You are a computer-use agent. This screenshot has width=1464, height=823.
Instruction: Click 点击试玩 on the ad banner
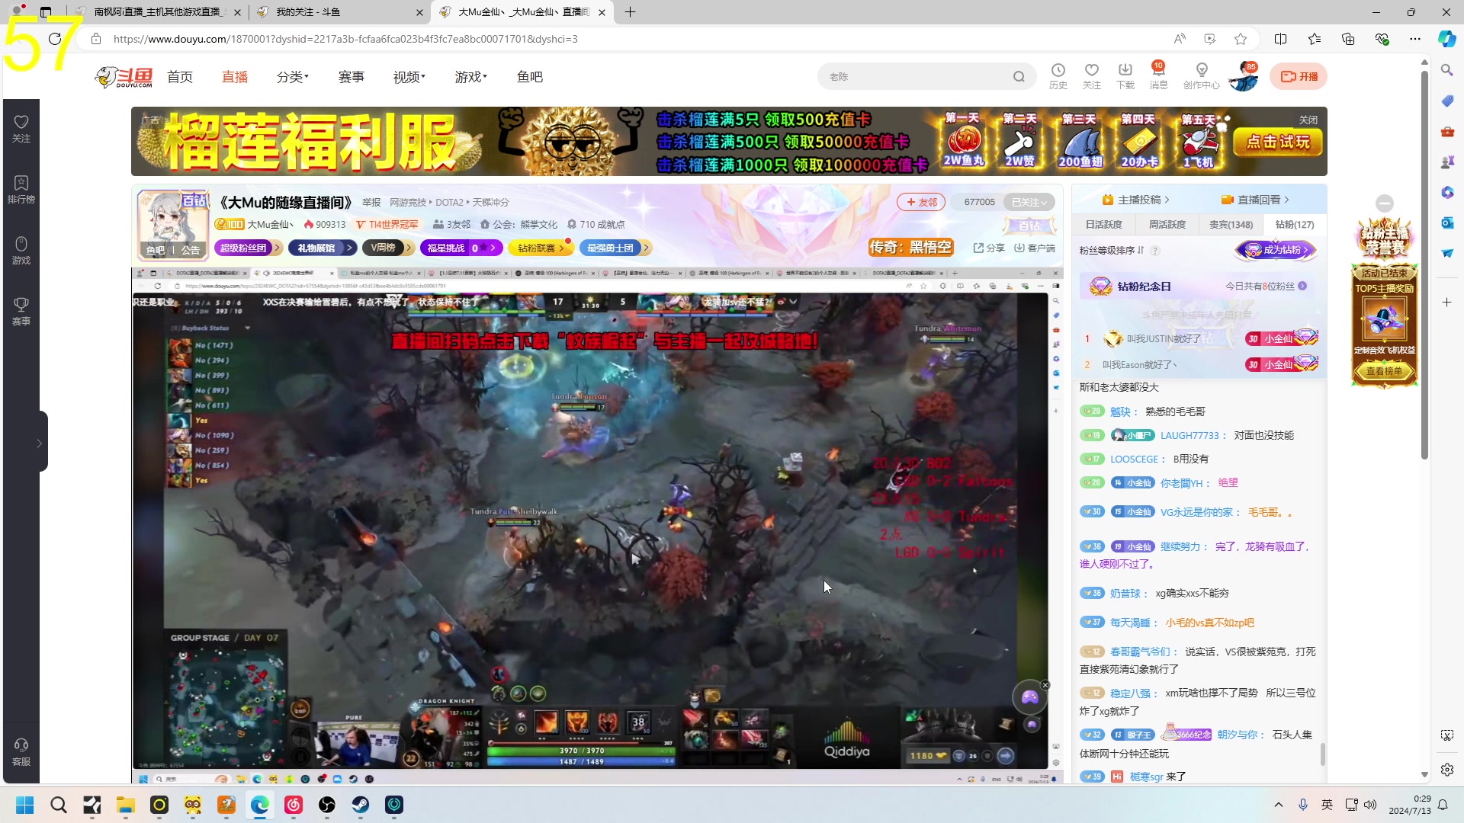1278,142
